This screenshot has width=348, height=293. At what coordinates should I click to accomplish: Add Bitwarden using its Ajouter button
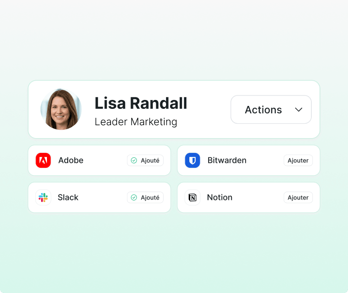click(x=298, y=160)
